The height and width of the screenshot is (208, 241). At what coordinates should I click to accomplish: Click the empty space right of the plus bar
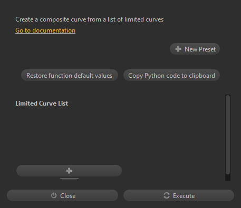[173, 171]
